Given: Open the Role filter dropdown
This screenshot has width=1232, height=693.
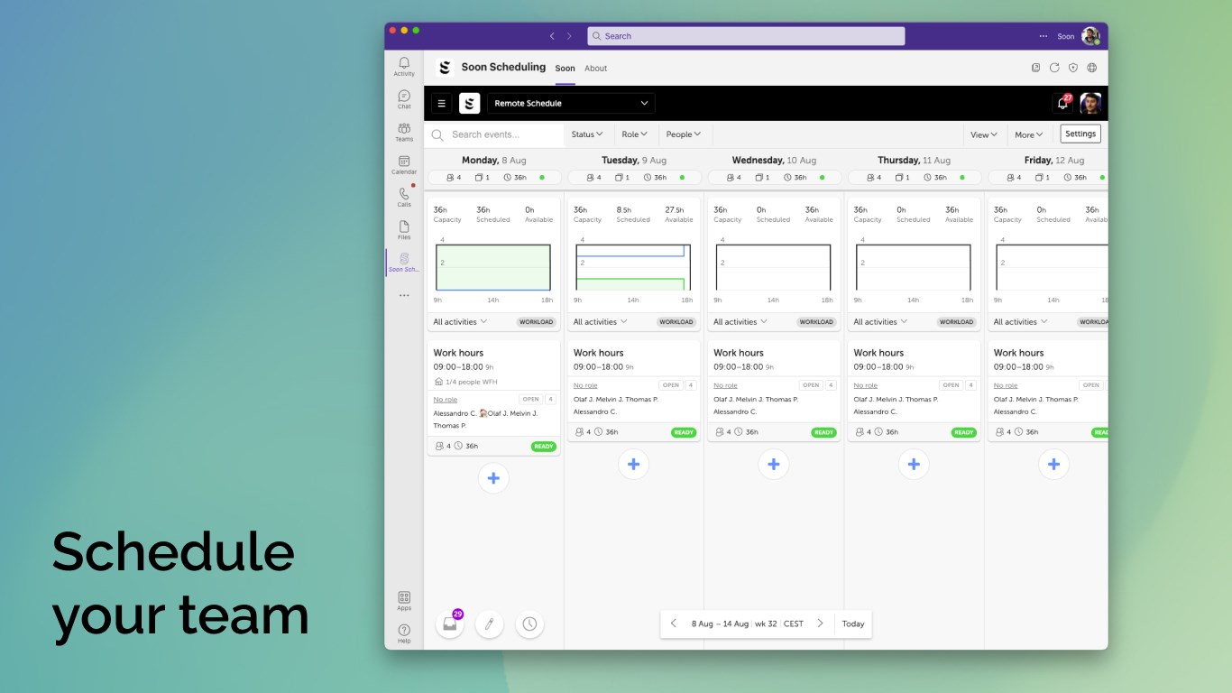Looking at the screenshot, I should click(x=635, y=134).
